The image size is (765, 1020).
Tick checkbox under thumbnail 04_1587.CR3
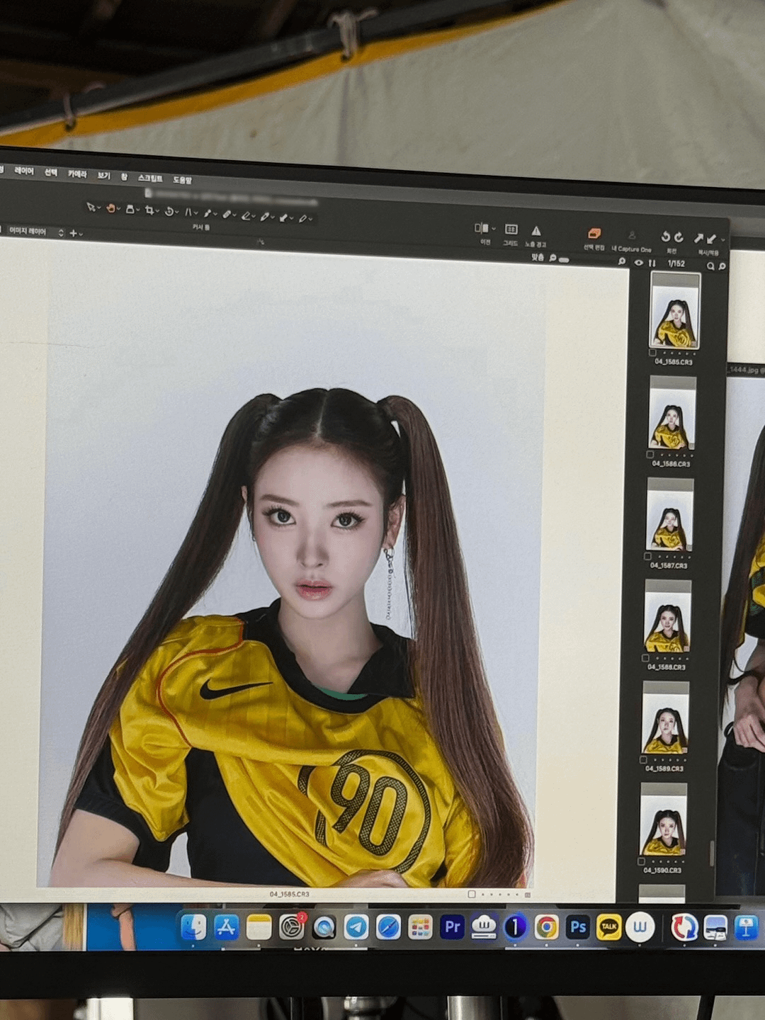click(x=647, y=556)
